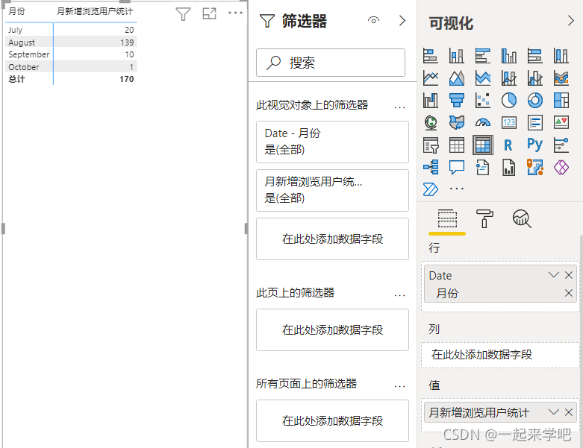Select the clustered column chart visual
This screenshot has height=448, width=583.
click(x=508, y=56)
